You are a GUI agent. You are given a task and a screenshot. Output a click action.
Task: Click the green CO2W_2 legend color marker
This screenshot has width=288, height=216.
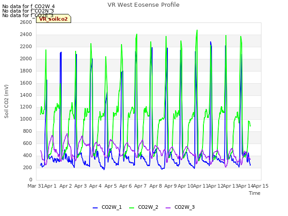pyautogui.click(x=132, y=207)
